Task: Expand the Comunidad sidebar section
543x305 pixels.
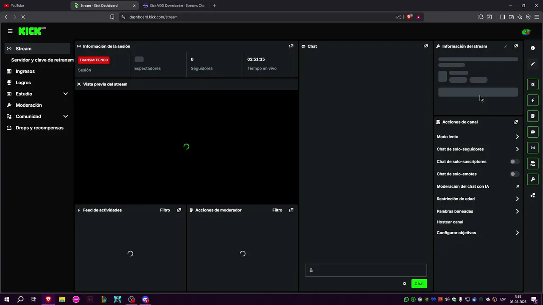Action: point(65,116)
